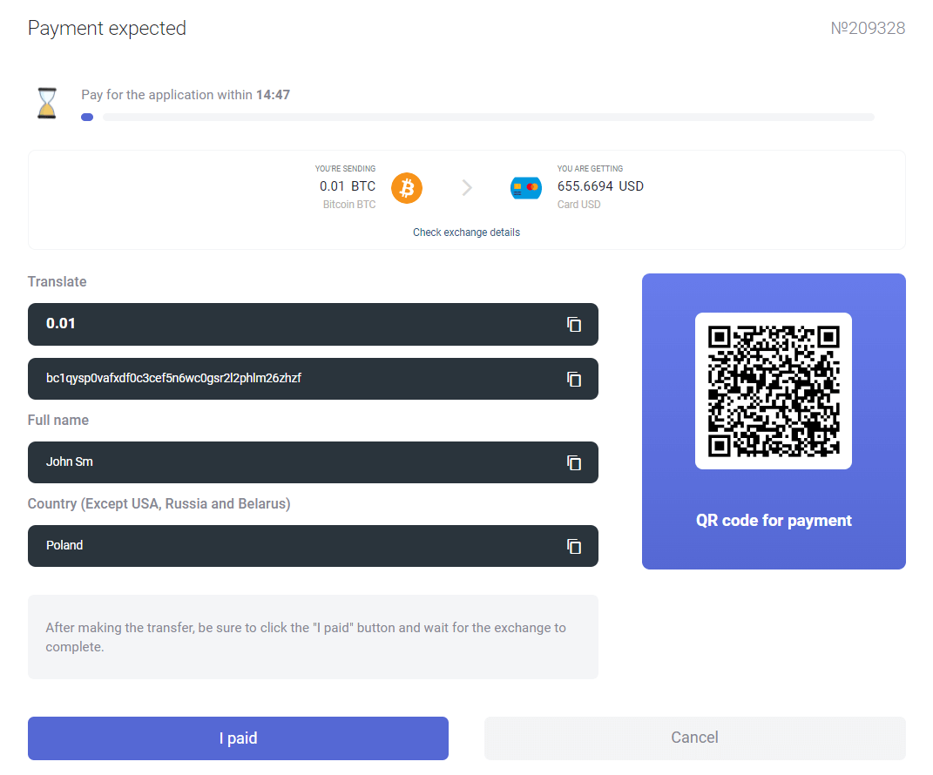The width and height of the screenshot is (933, 775).
Task: Select the wallet address field
Action: coord(287,379)
